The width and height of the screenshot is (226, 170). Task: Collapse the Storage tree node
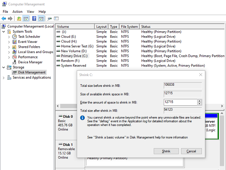[4, 67]
